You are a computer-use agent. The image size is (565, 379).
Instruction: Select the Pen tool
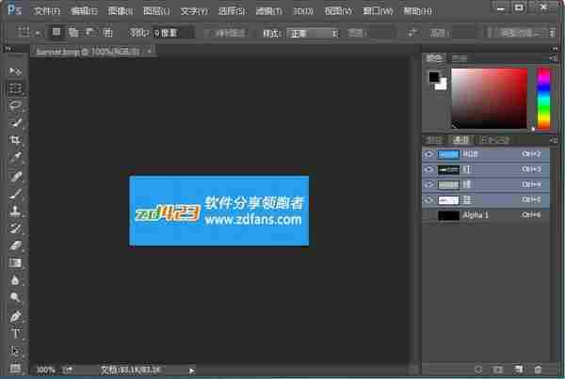pos(15,316)
